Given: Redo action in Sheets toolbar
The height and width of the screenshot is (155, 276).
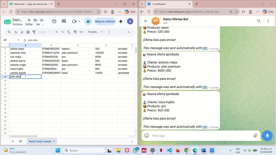Looking at the screenshot, I should 22,32.
